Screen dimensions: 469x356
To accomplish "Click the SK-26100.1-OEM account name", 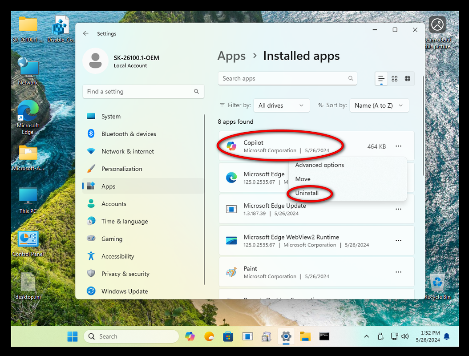I will (136, 58).
